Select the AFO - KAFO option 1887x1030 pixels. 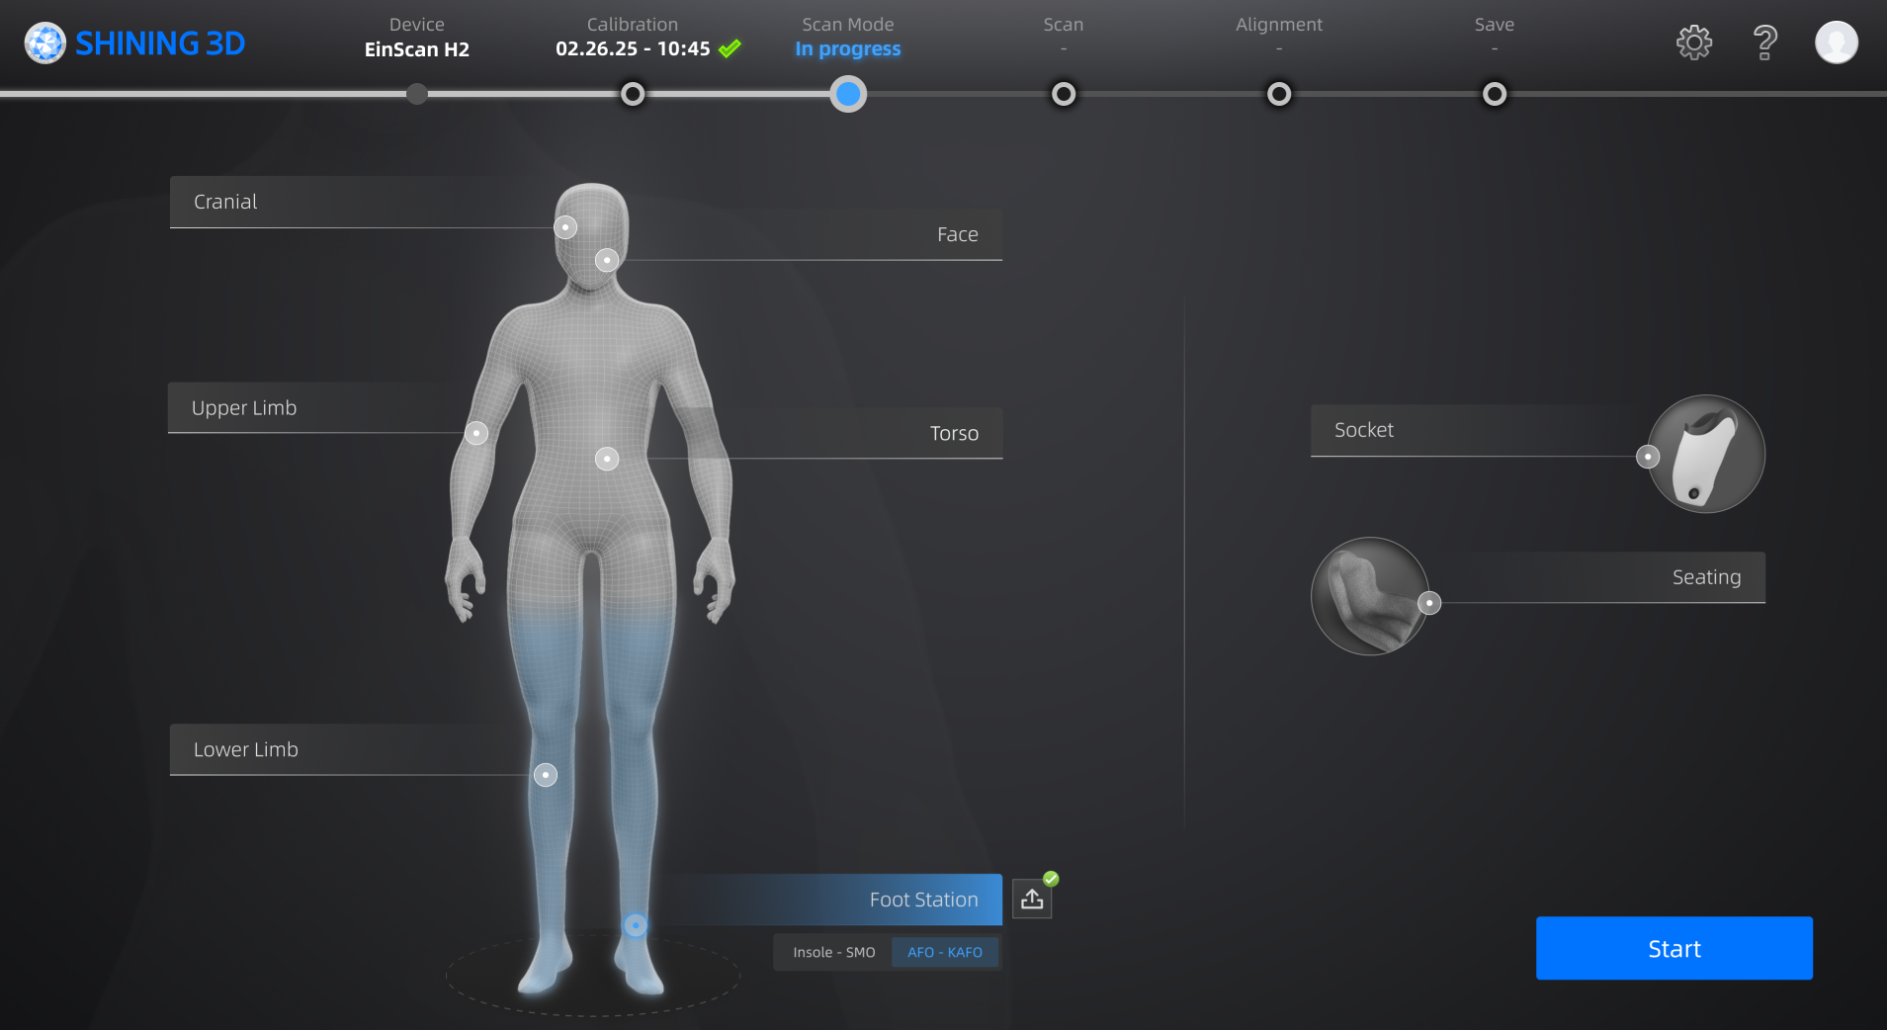[944, 953]
